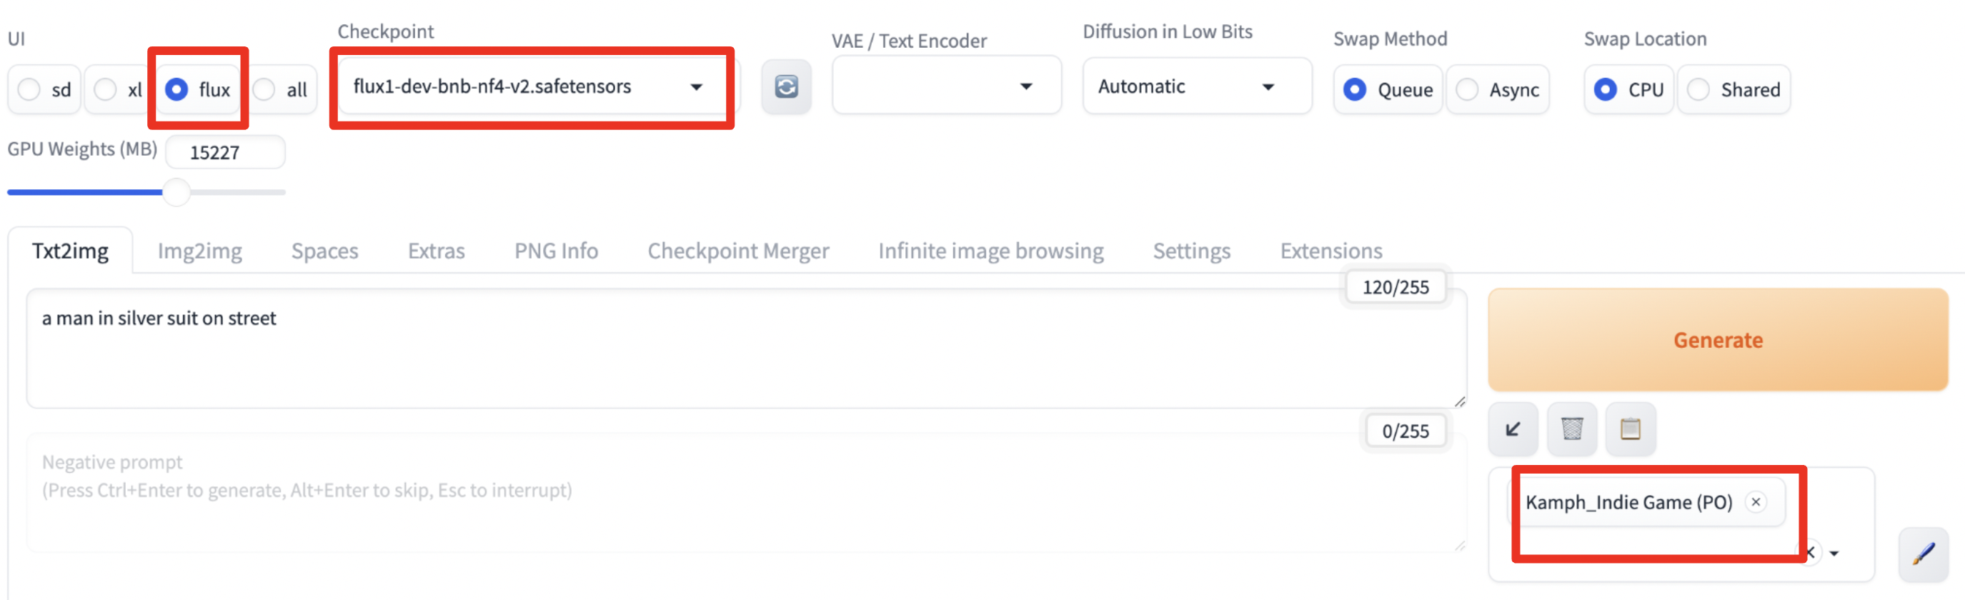Viewport: 1965px width, 600px height.
Task: Click the arrow icon to read last prompt
Action: tap(1513, 429)
